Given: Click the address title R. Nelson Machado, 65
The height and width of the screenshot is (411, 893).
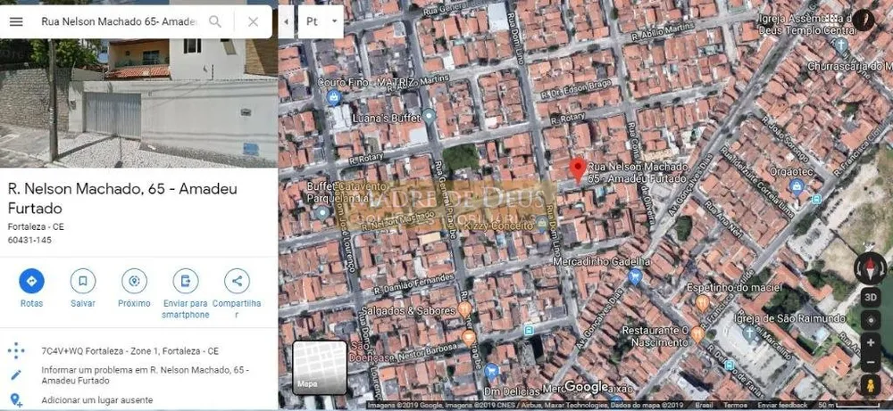Looking at the screenshot, I should coord(122,198).
